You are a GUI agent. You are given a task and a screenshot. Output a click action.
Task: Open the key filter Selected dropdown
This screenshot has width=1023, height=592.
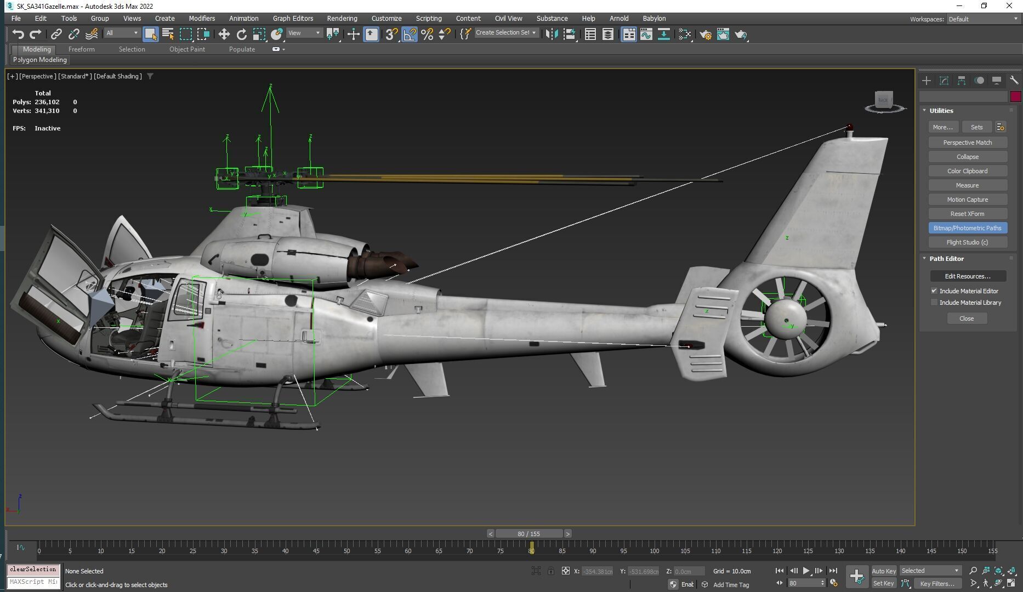[930, 571]
